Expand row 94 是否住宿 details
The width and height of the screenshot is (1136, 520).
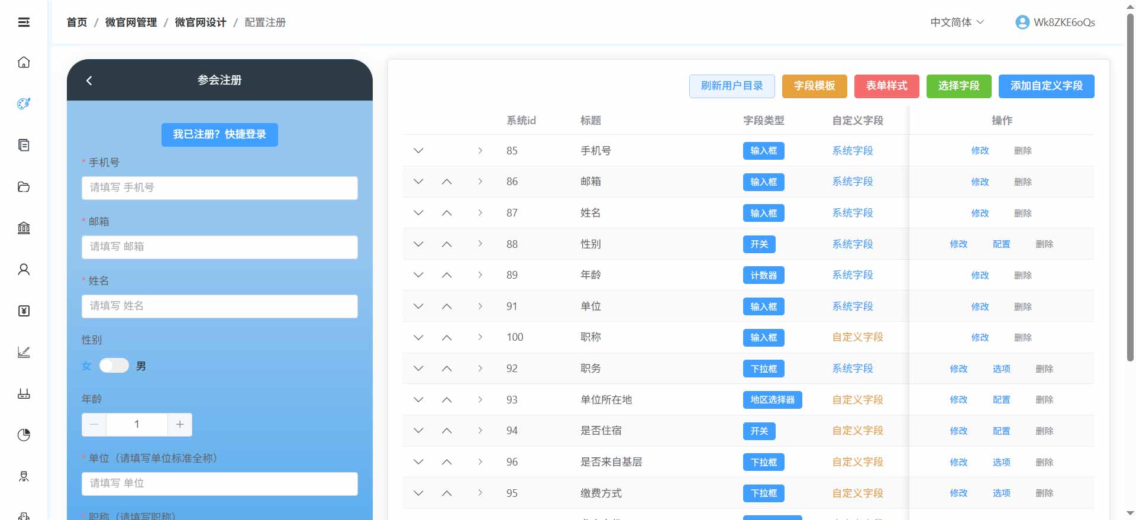(x=480, y=431)
